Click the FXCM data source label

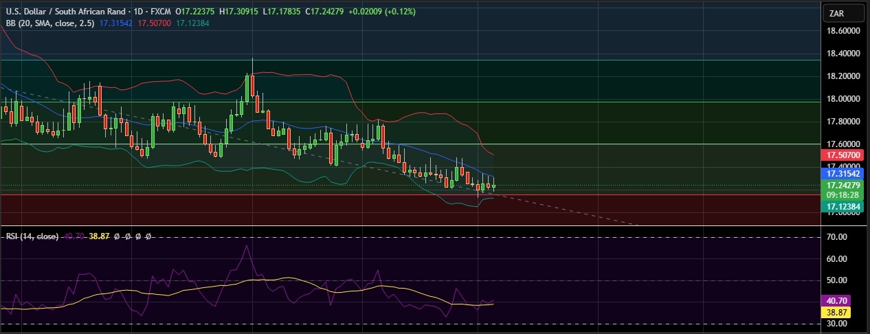[159, 12]
